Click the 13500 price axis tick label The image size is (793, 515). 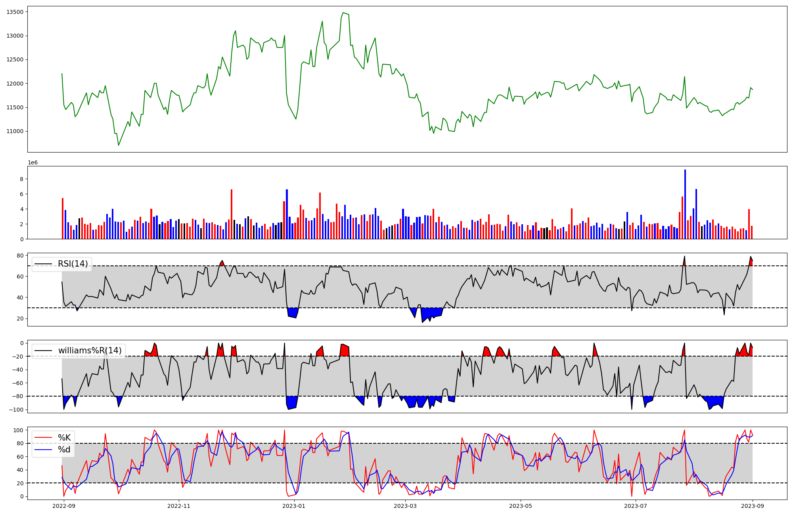(x=15, y=12)
